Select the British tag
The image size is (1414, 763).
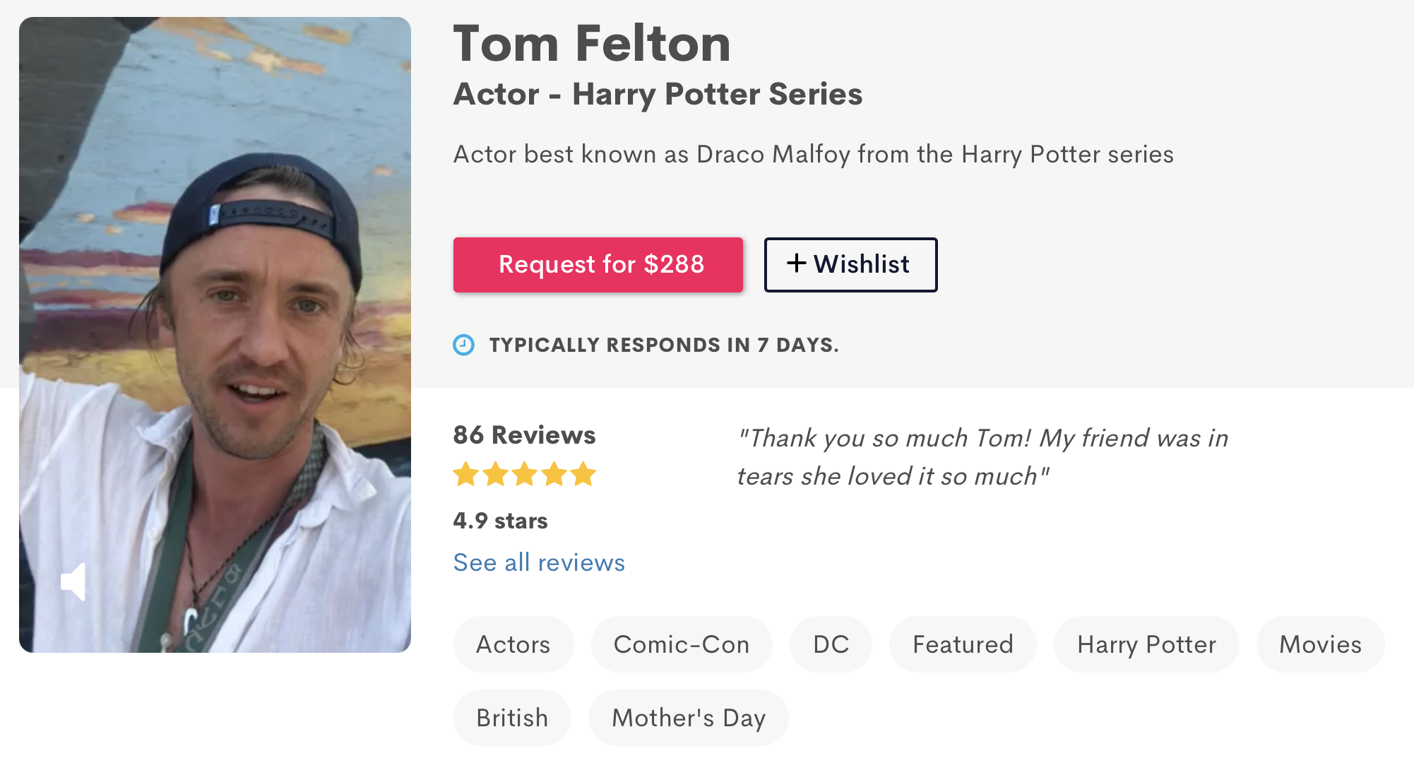[x=512, y=718]
